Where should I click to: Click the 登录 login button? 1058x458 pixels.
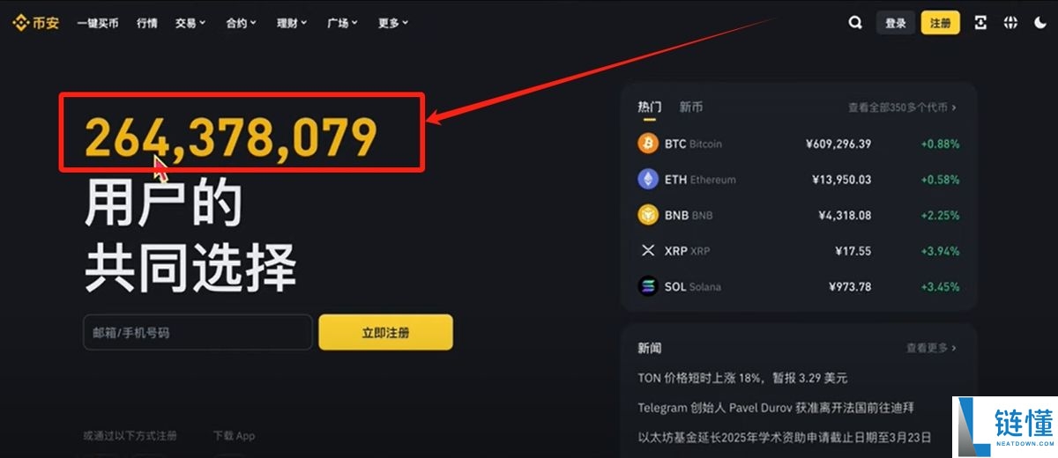pyautogui.click(x=896, y=24)
